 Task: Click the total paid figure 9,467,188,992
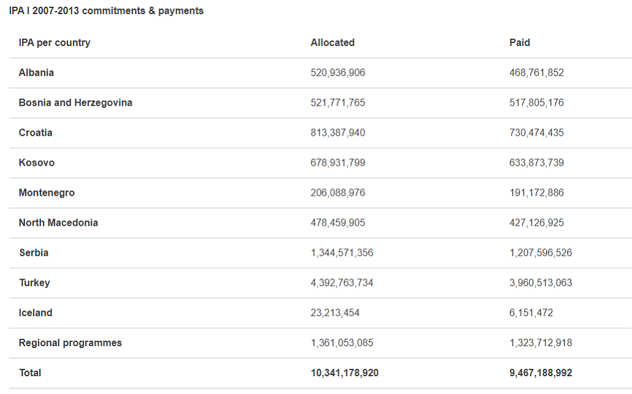tap(541, 373)
